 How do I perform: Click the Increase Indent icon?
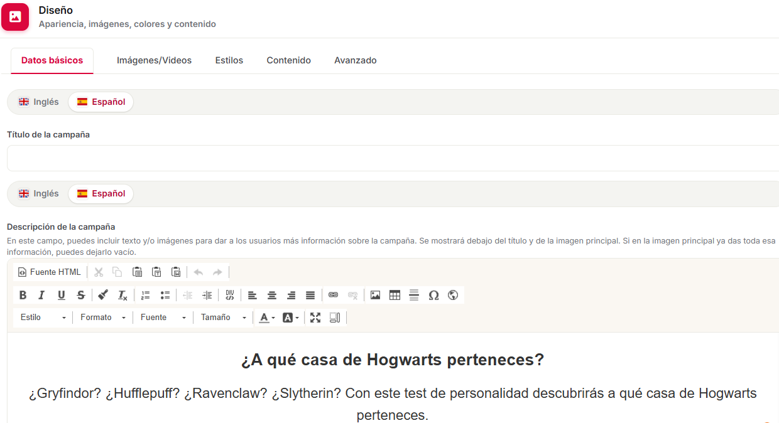pos(207,295)
